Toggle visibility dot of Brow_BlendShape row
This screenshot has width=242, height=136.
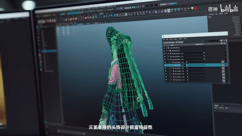click(165, 57)
